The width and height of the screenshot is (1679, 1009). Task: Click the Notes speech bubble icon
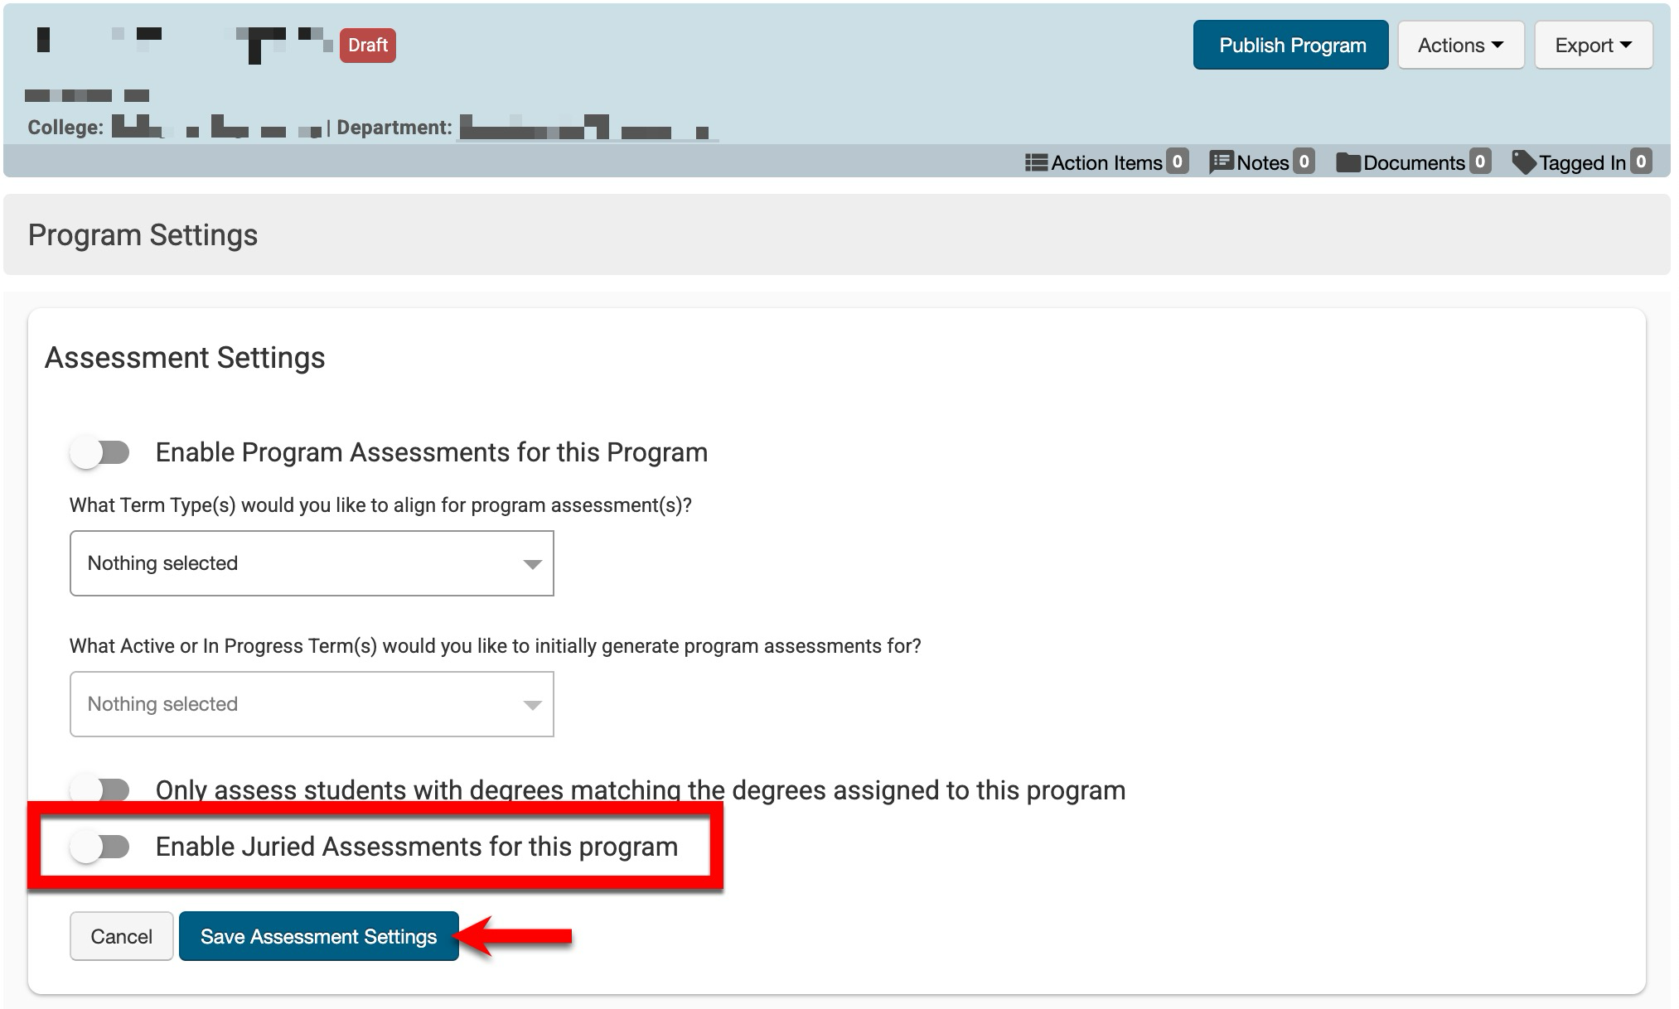pos(1222,162)
